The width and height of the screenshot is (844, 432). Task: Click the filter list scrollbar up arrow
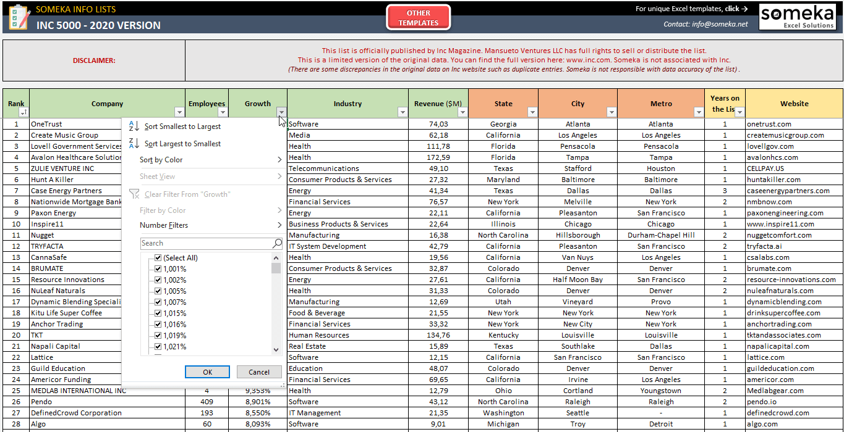(276, 257)
